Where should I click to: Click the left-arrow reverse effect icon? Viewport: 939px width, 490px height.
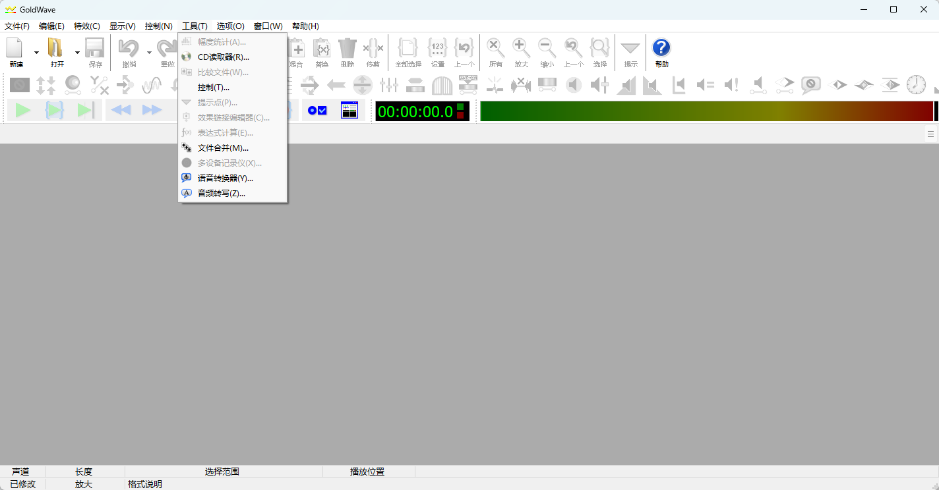pyautogui.click(x=336, y=84)
